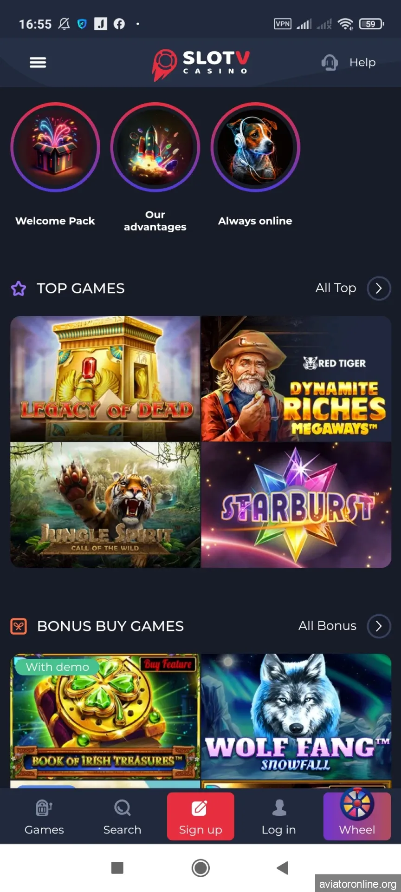The width and height of the screenshot is (401, 892).
Task: Tap the Top Games star icon
Action: [19, 289]
